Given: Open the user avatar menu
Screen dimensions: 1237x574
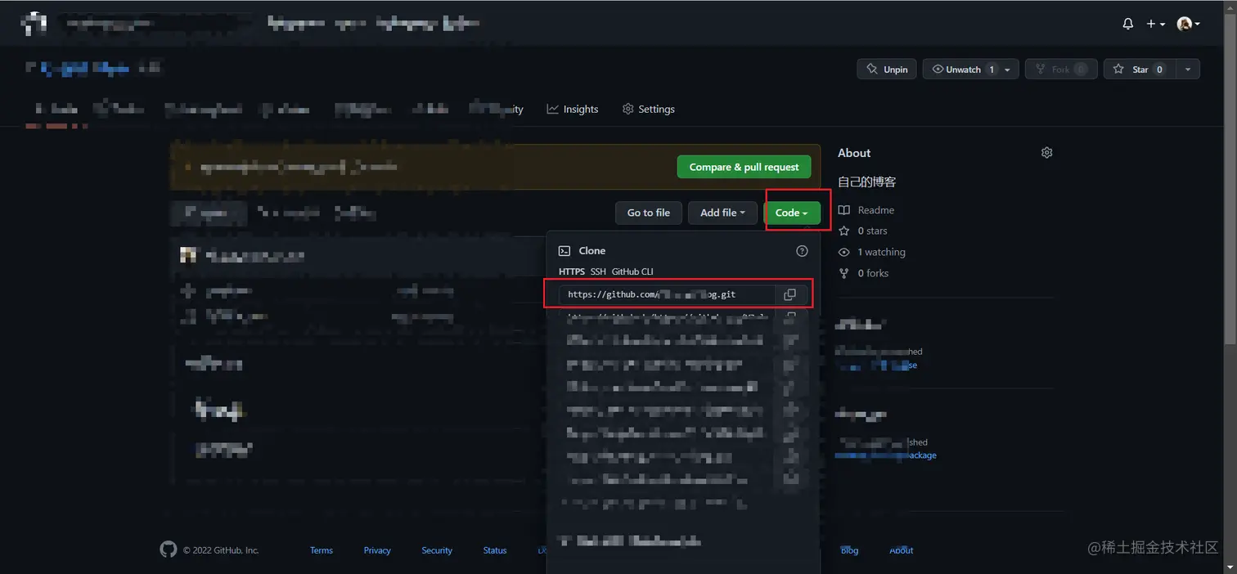Looking at the screenshot, I should [x=1189, y=24].
